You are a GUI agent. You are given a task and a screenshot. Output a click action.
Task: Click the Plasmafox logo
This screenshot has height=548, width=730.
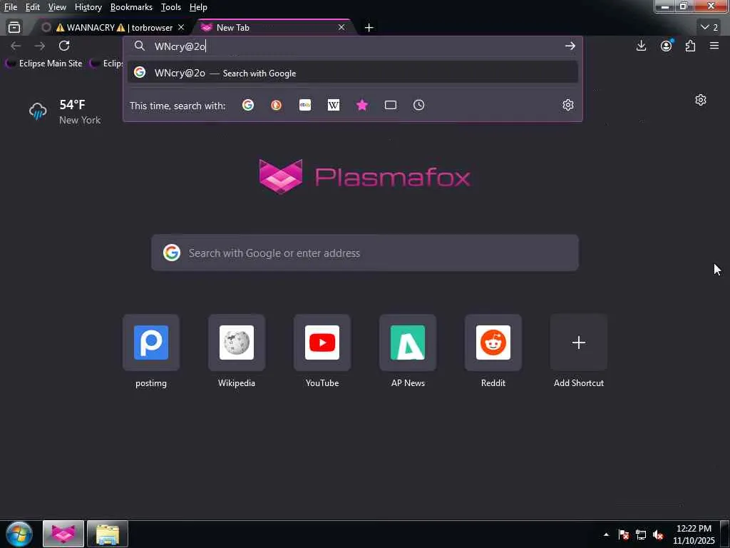tap(364, 177)
